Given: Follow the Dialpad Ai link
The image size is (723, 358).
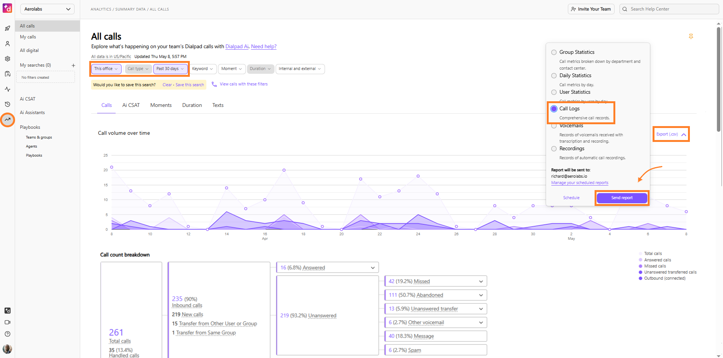Looking at the screenshot, I should pyautogui.click(x=237, y=47).
